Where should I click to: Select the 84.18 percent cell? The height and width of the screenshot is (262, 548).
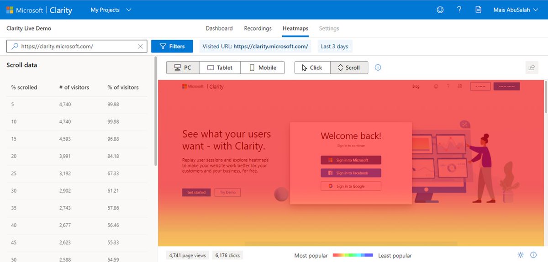pos(113,156)
